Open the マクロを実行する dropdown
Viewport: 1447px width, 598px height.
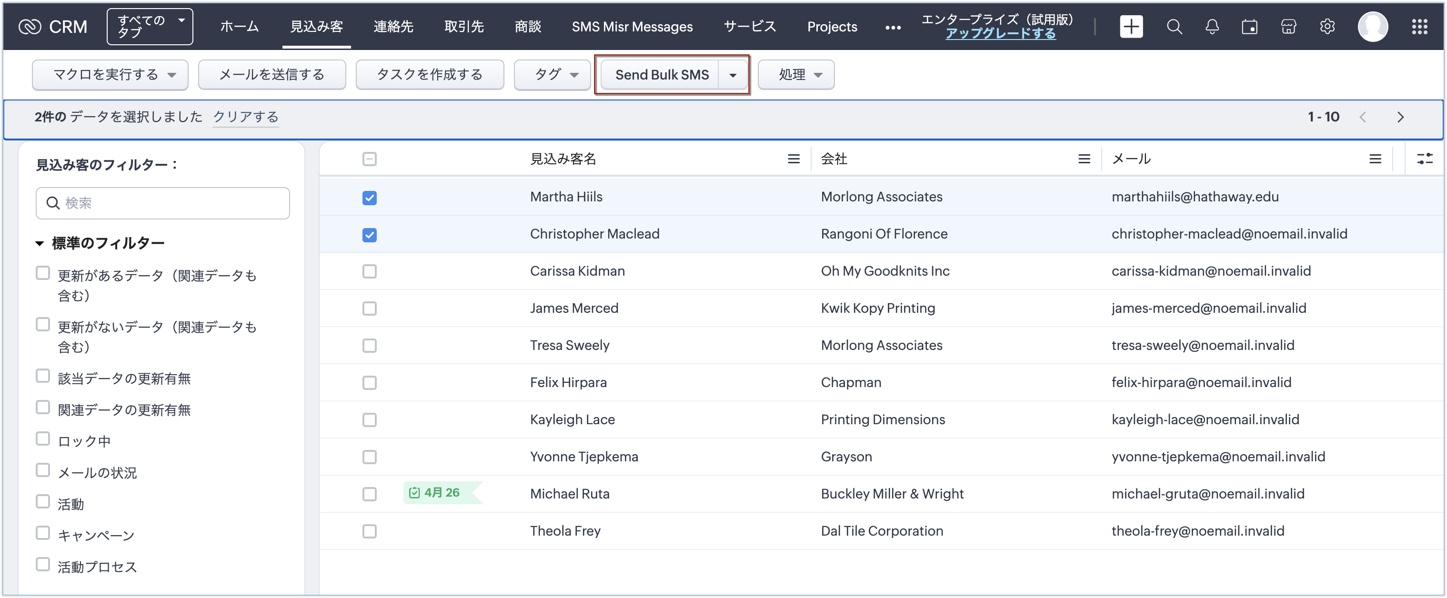tap(110, 75)
